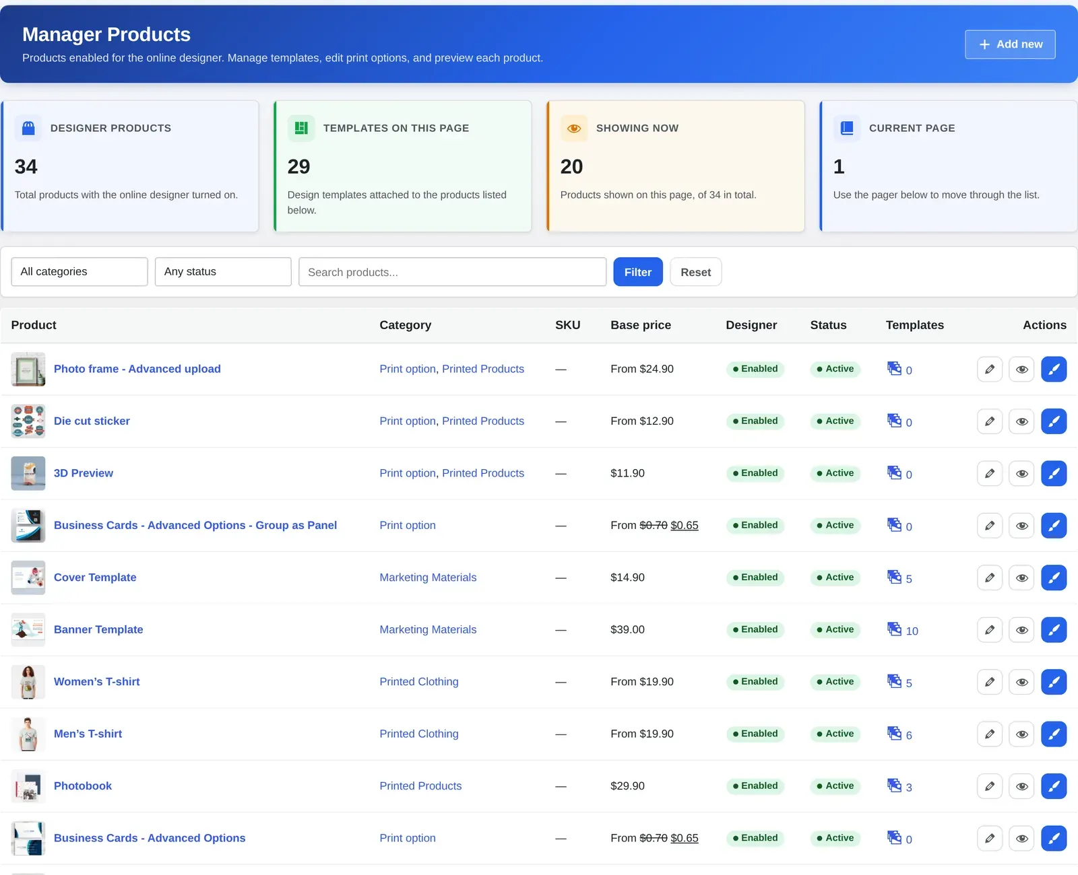The width and height of the screenshot is (1078, 875).
Task: Click the Die cut sticker product thumbnail
Action: [28, 421]
